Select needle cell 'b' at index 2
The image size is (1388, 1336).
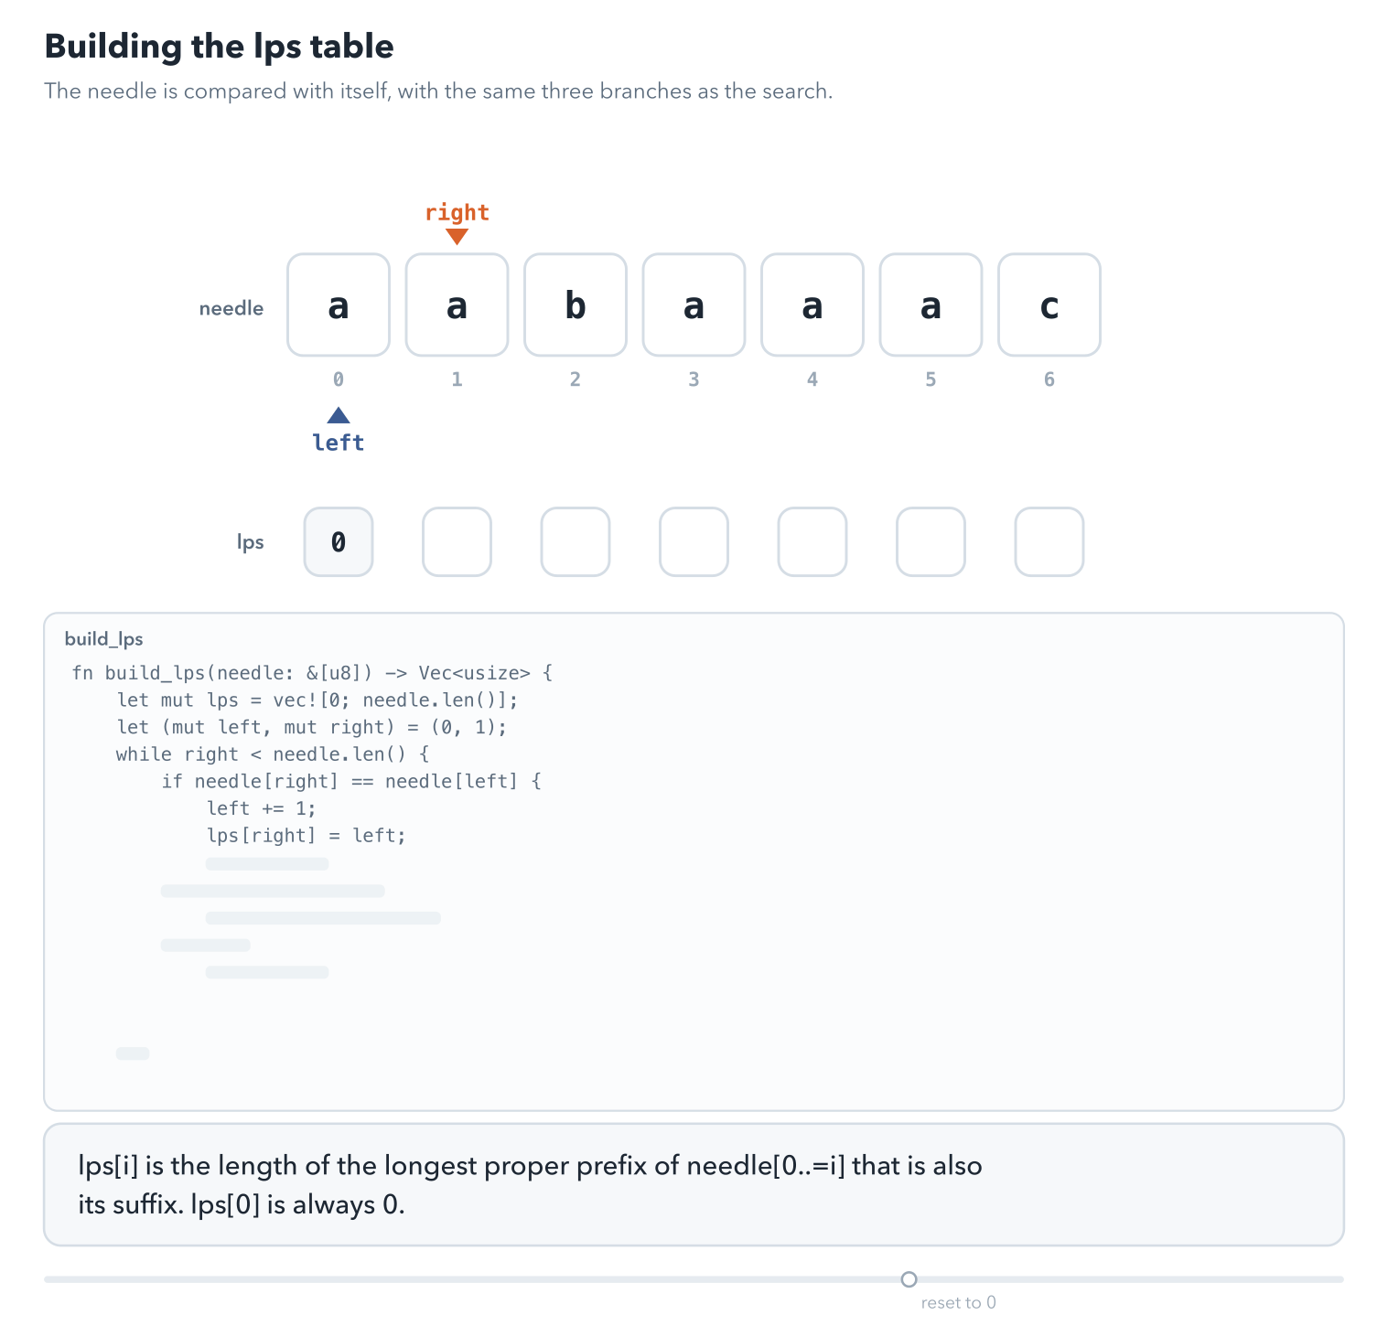pos(576,305)
